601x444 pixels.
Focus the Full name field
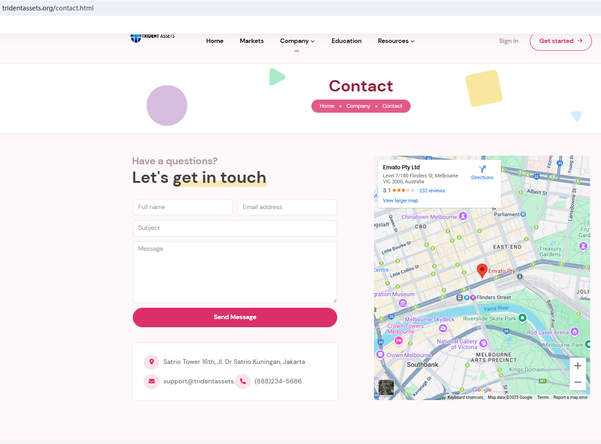183,207
